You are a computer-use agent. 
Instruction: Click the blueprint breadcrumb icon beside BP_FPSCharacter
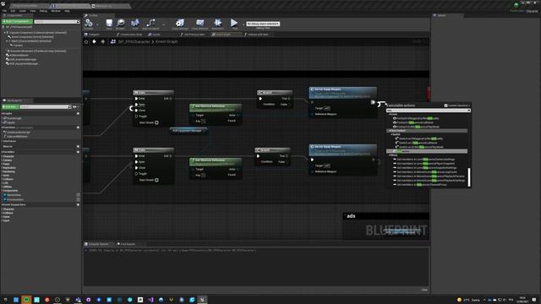point(112,41)
